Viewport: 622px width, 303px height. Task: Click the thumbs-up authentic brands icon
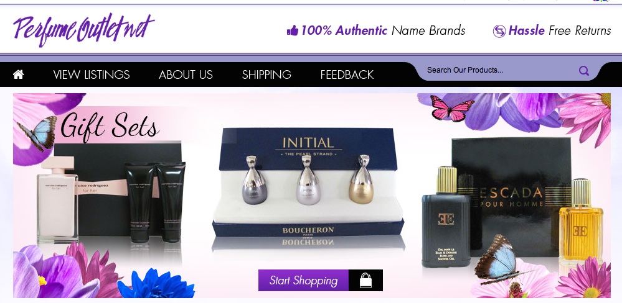click(x=293, y=30)
